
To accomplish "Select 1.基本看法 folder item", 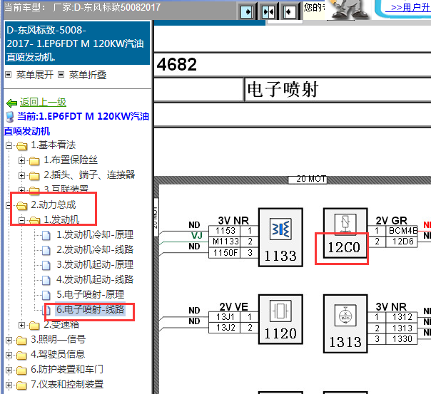I will (x=53, y=145).
